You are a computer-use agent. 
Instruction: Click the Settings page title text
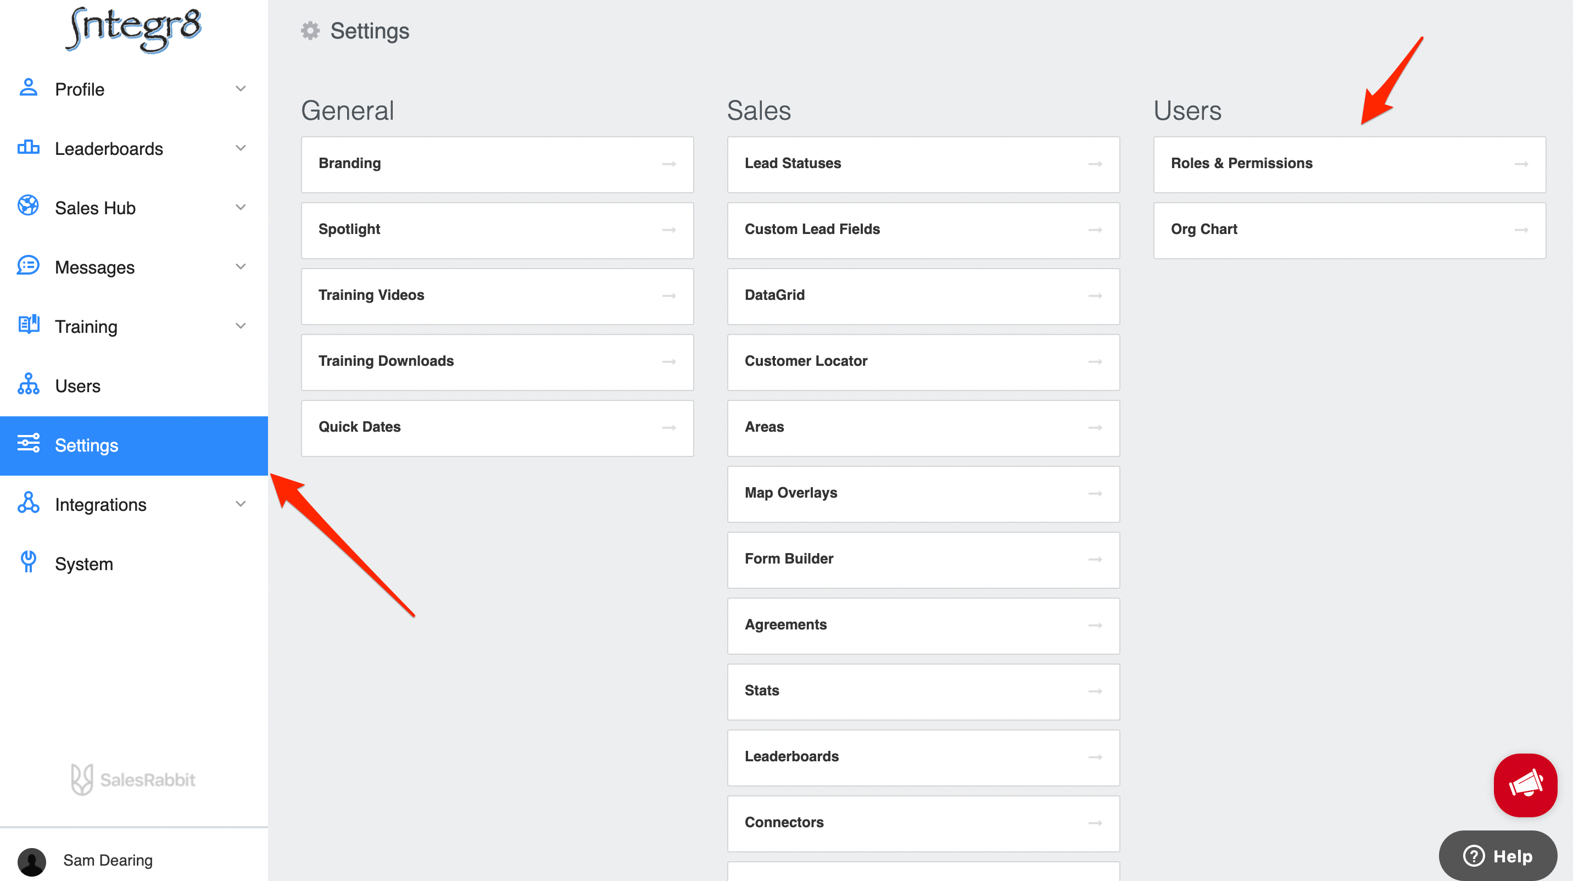point(370,31)
